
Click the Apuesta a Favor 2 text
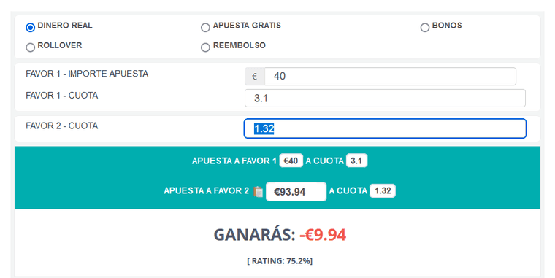coord(207,190)
